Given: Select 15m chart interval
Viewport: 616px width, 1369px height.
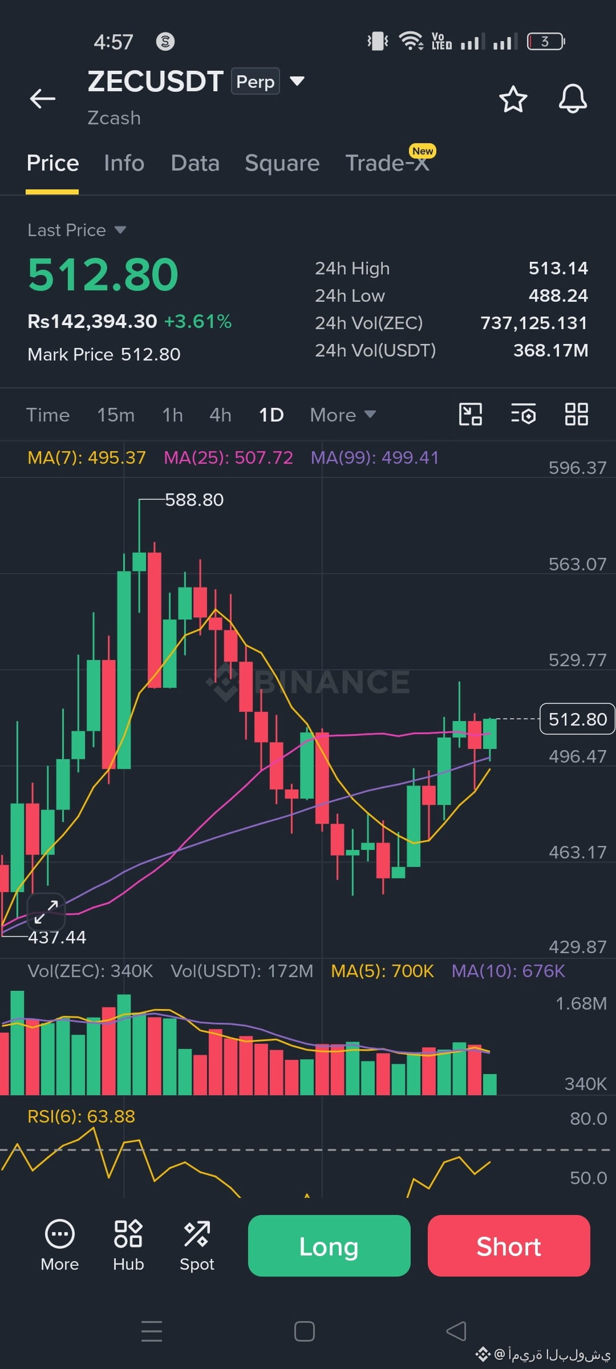Looking at the screenshot, I should pos(116,415).
